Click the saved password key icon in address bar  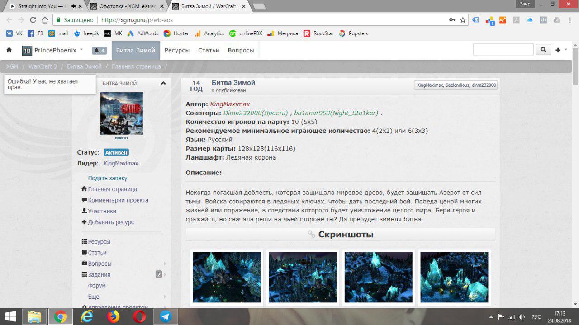pos(452,20)
